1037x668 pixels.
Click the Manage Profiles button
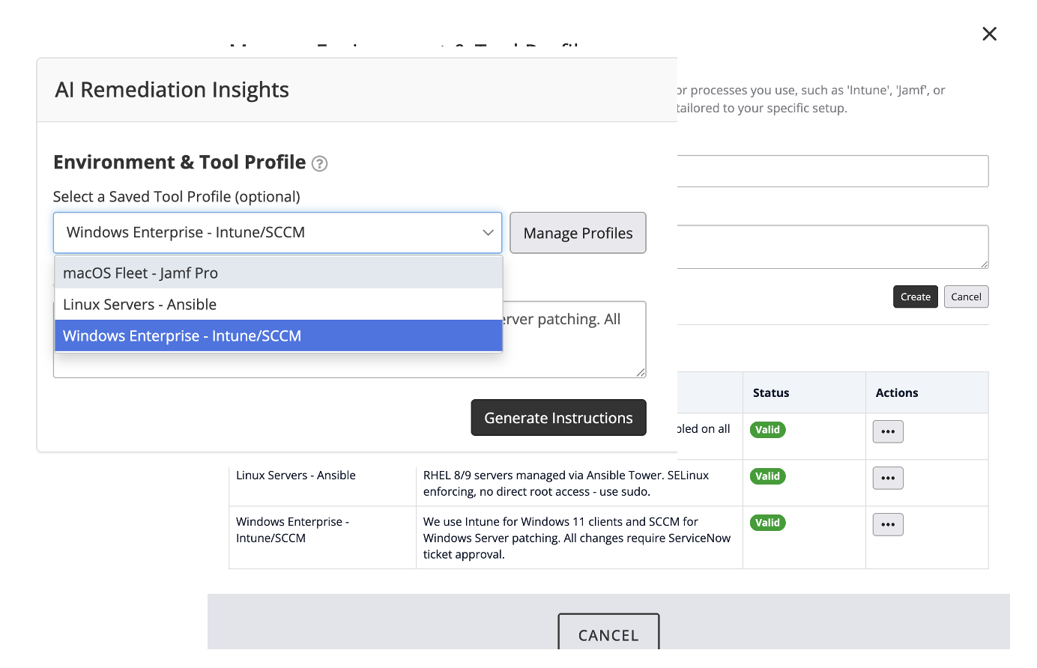[578, 233]
